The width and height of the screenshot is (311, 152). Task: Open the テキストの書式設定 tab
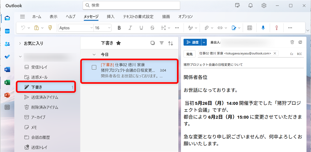(x=138, y=17)
